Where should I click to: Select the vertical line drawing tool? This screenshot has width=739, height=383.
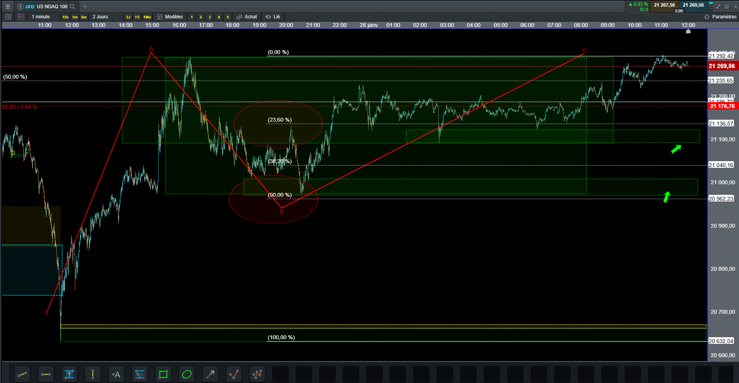tap(93, 374)
